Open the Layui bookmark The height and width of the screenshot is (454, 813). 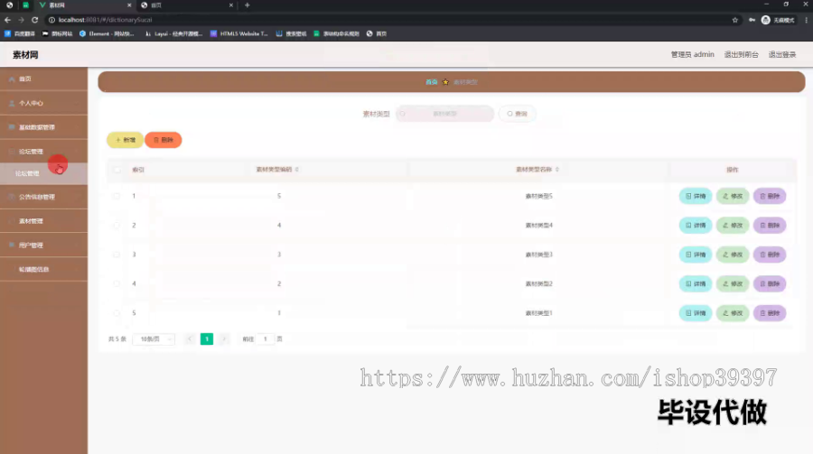click(173, 33)
